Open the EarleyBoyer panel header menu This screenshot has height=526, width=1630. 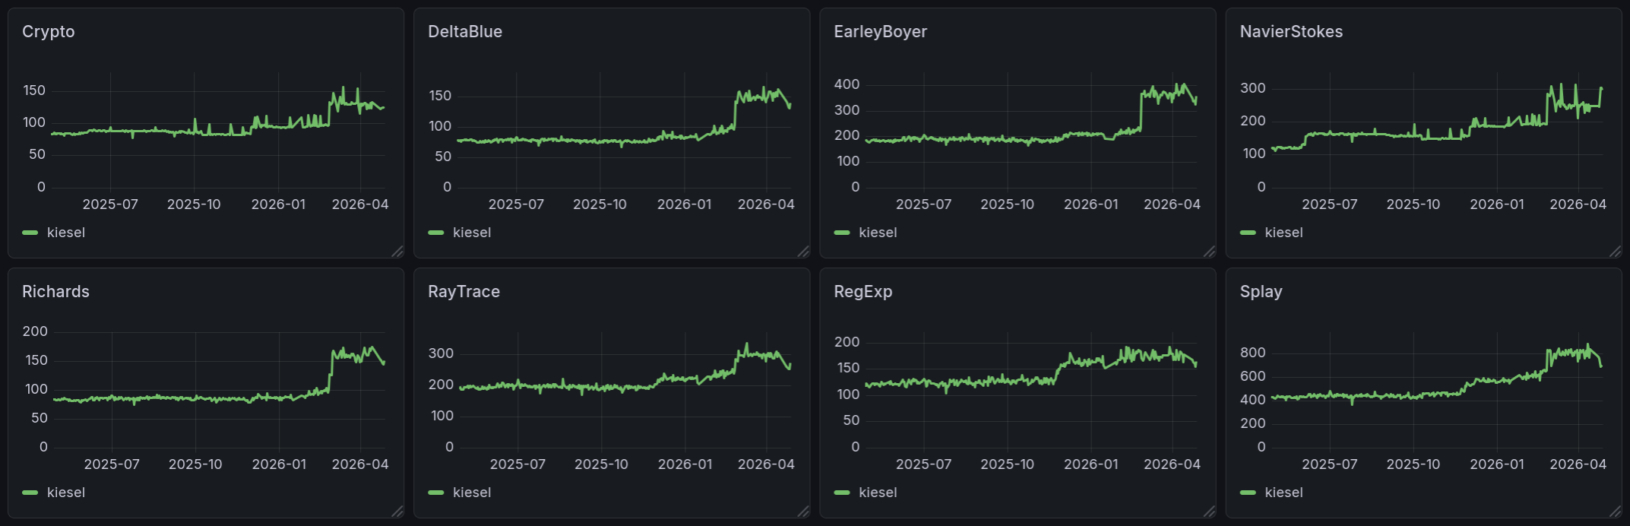click(880, 32)
